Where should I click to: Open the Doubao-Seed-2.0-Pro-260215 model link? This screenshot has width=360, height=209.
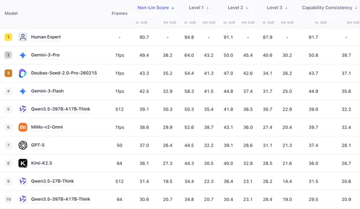point(64,73)
